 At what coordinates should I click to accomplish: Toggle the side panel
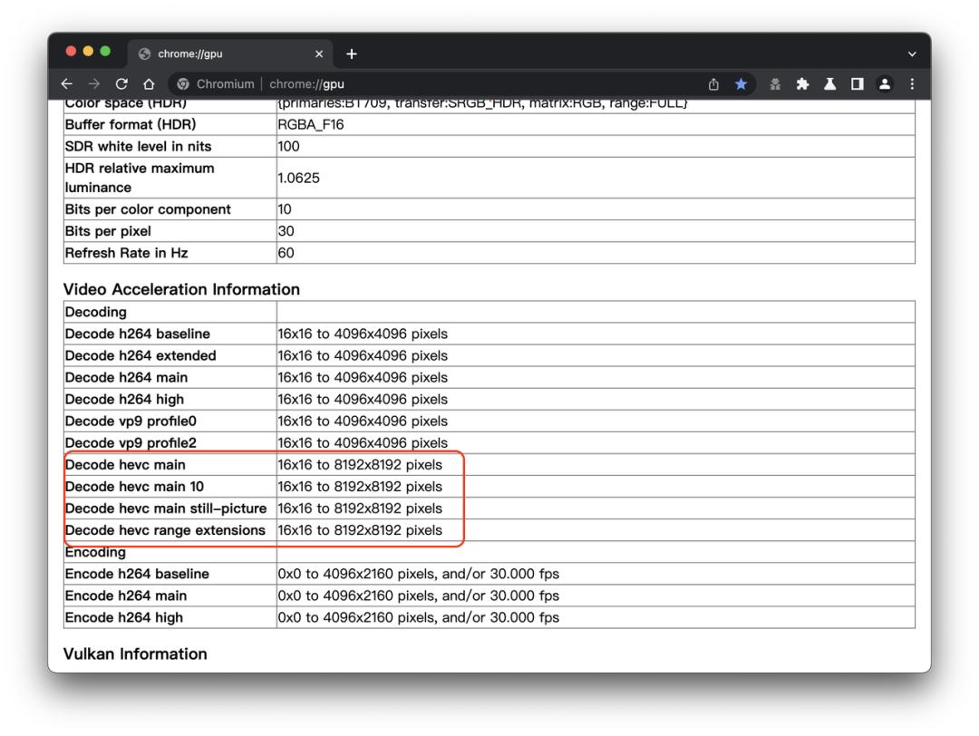[858, 84]
